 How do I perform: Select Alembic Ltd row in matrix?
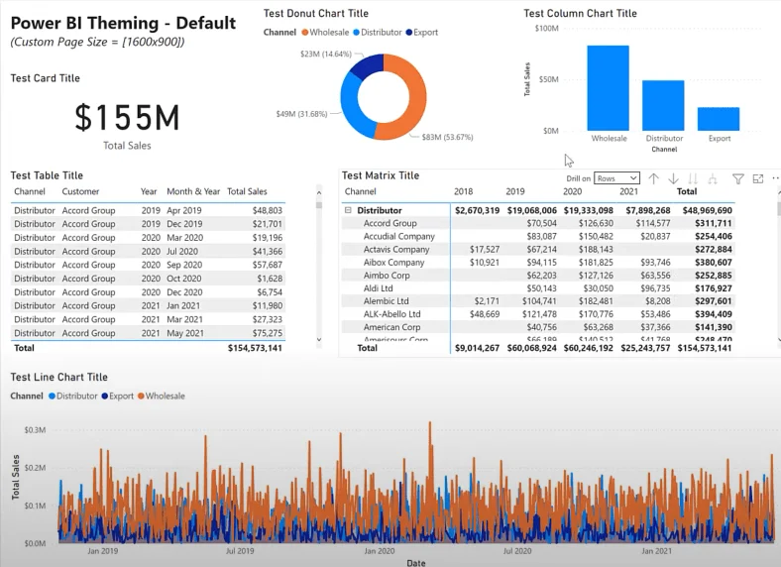coord(386,301)
